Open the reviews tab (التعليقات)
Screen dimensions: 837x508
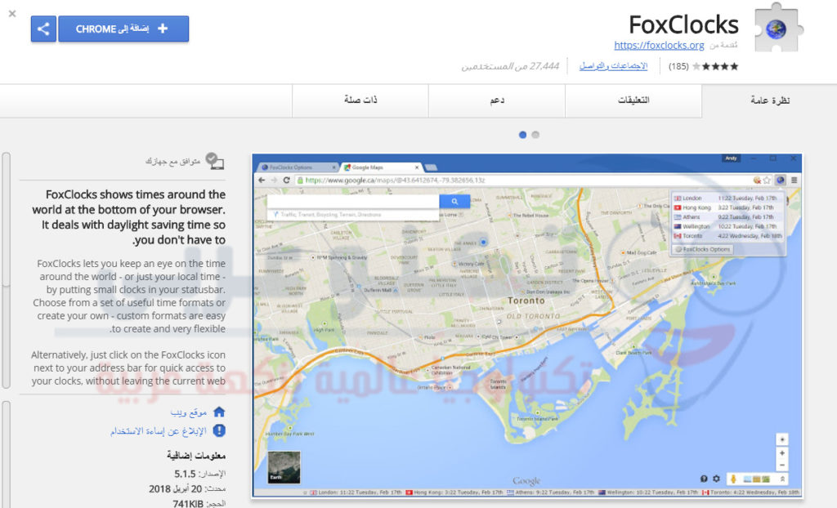[x=633, y=100]
